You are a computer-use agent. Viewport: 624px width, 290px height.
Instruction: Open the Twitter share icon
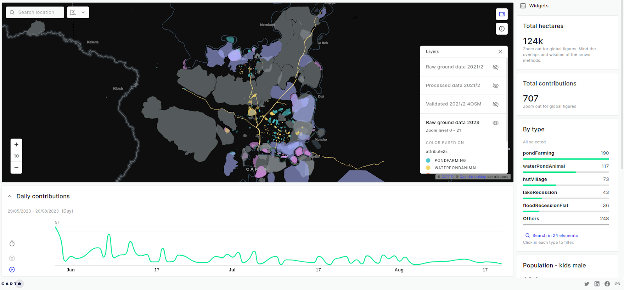click(587, 284)
